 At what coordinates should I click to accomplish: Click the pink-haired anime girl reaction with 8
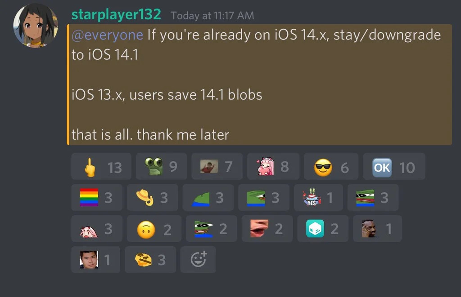click(x=273, y=166)
